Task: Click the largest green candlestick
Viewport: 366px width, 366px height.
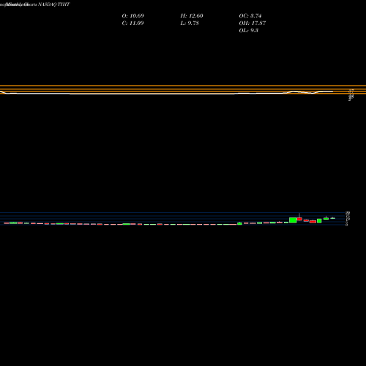Action: 293,220
